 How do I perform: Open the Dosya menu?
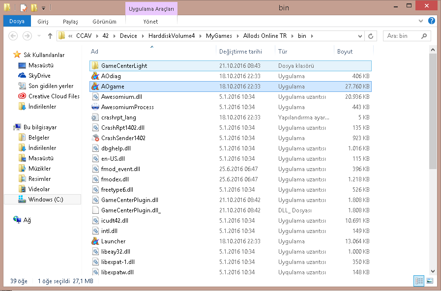point(17,22)
